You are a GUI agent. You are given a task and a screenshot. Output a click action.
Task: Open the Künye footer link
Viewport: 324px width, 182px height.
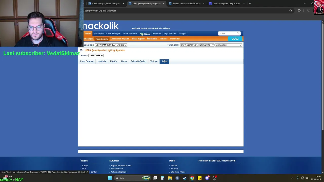click(x=85, y=166)
